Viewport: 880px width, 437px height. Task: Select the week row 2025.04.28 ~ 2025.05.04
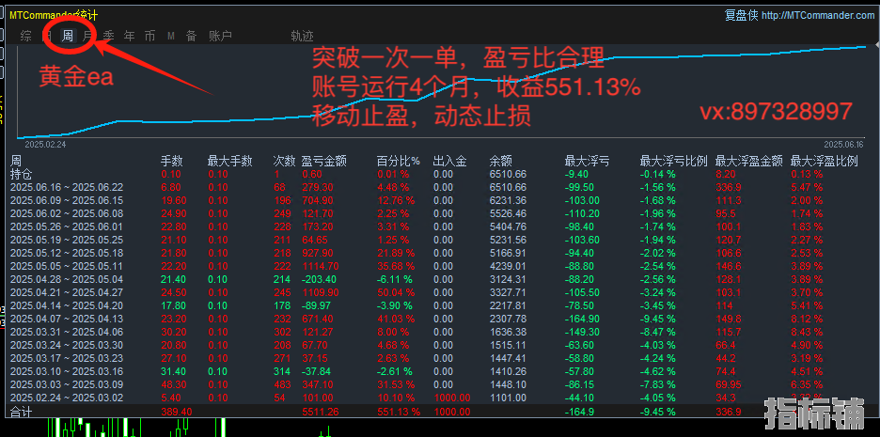click(440, 279)
